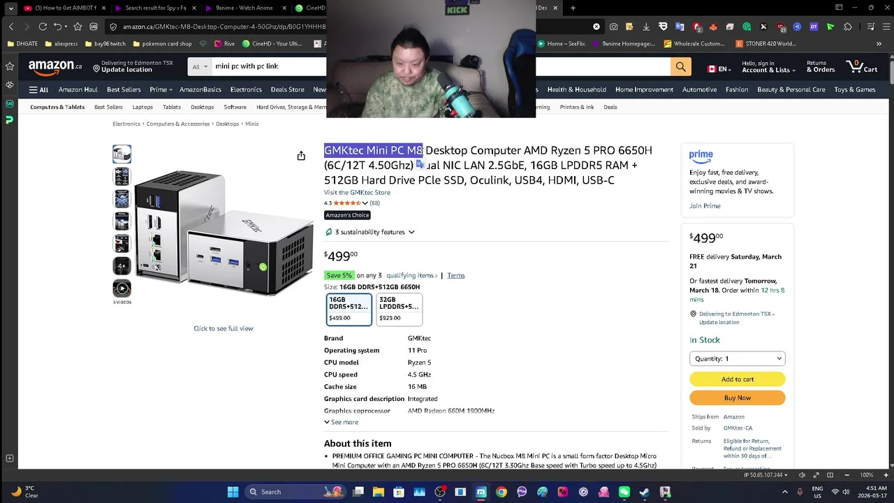Click the Buy Now button

pyautogui.click(x=738, y=398)
